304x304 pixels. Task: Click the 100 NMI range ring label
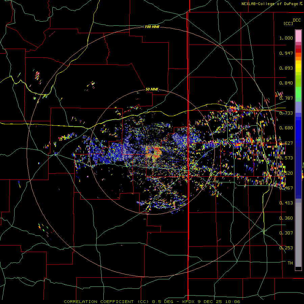[x=152, y=27]
